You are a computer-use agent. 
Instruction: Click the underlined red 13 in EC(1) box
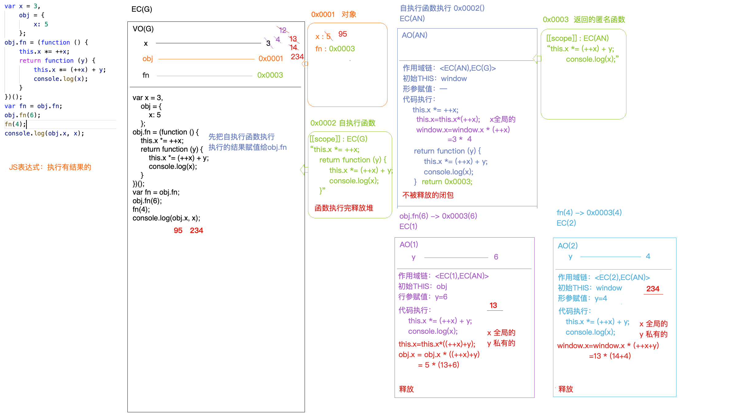tap(493, 305)
